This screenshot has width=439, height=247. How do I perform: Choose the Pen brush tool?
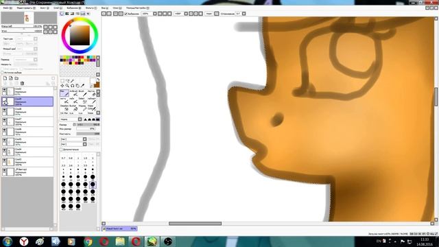tap(64, 93)
